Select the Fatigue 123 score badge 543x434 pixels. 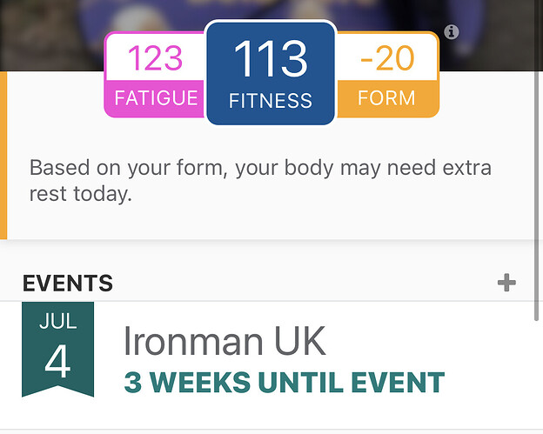click(154, 75)
